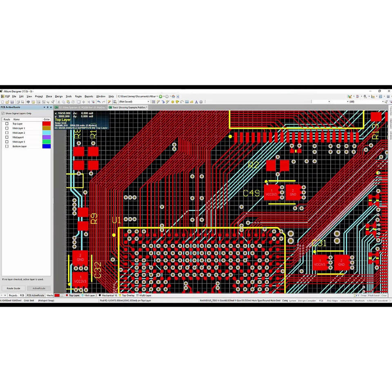Viewport: 392px width, 392px height.
Task: Click the 3D layers stack icon
Action: tap(28, 102)
